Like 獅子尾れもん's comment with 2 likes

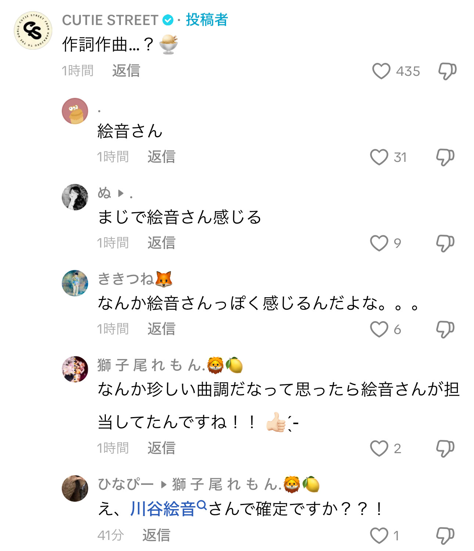pos(379,448)
